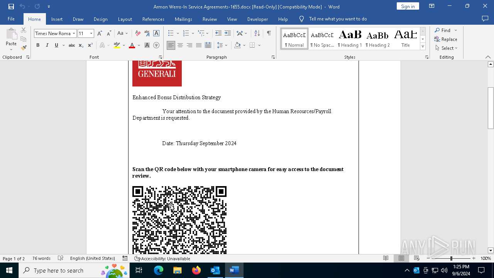This screenshot has width=494, height=278.
Task: Open spelling and grammar check status icon
Action: click(x=61, y=258)
